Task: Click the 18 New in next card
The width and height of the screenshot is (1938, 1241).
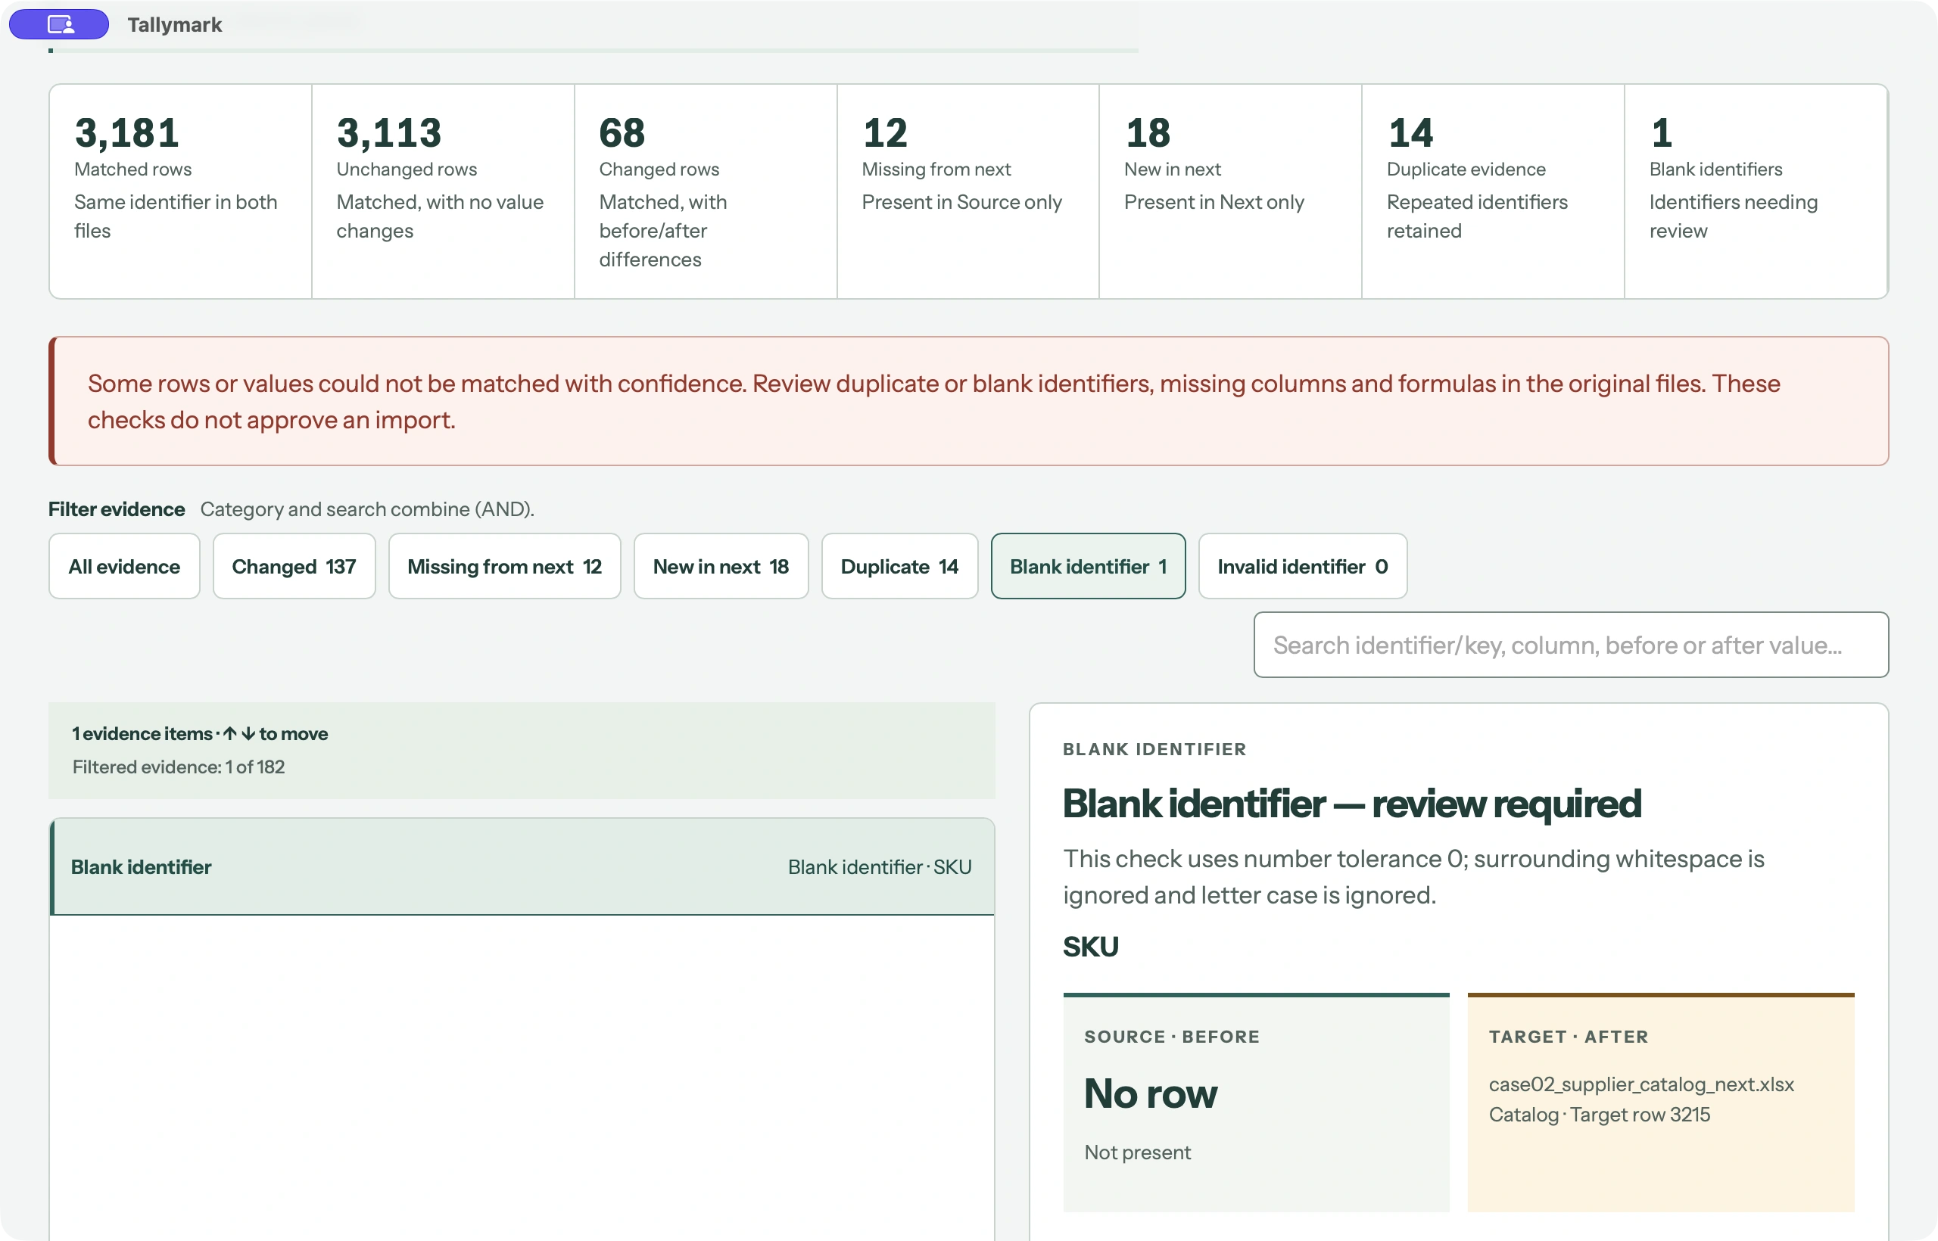Action: [1230, 191]
